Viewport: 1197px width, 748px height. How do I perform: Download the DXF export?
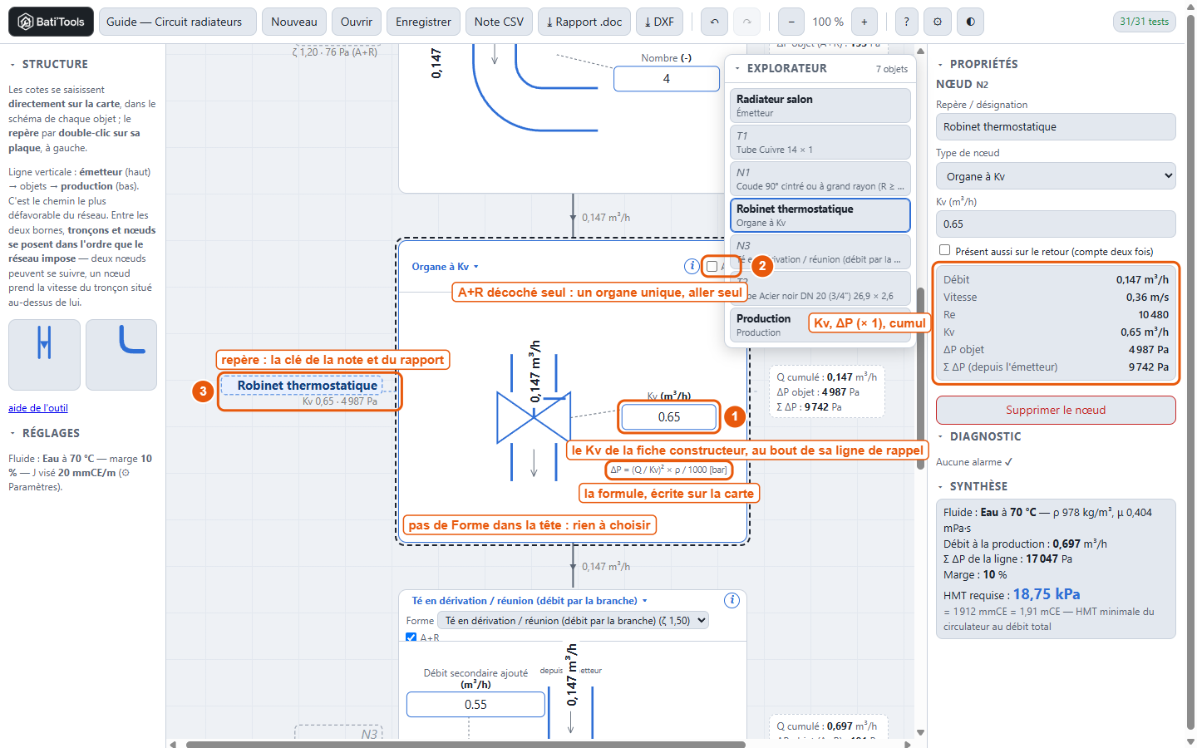[x=659, y=22]
